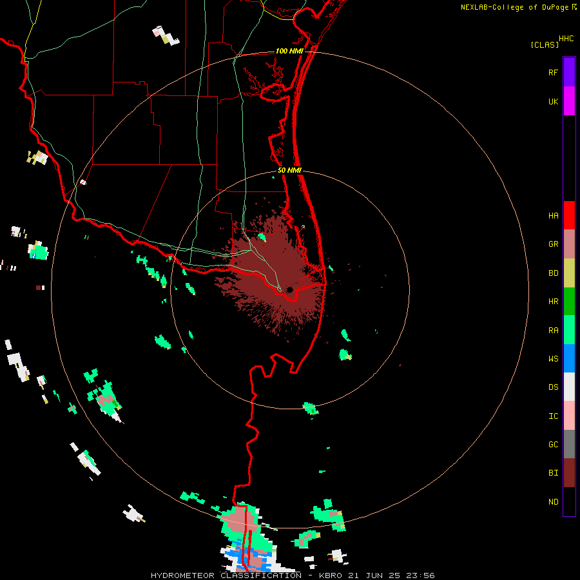This screenshot has width=580, height=580.
Task: Click the BD legend label
Action: tap(553, 273)
